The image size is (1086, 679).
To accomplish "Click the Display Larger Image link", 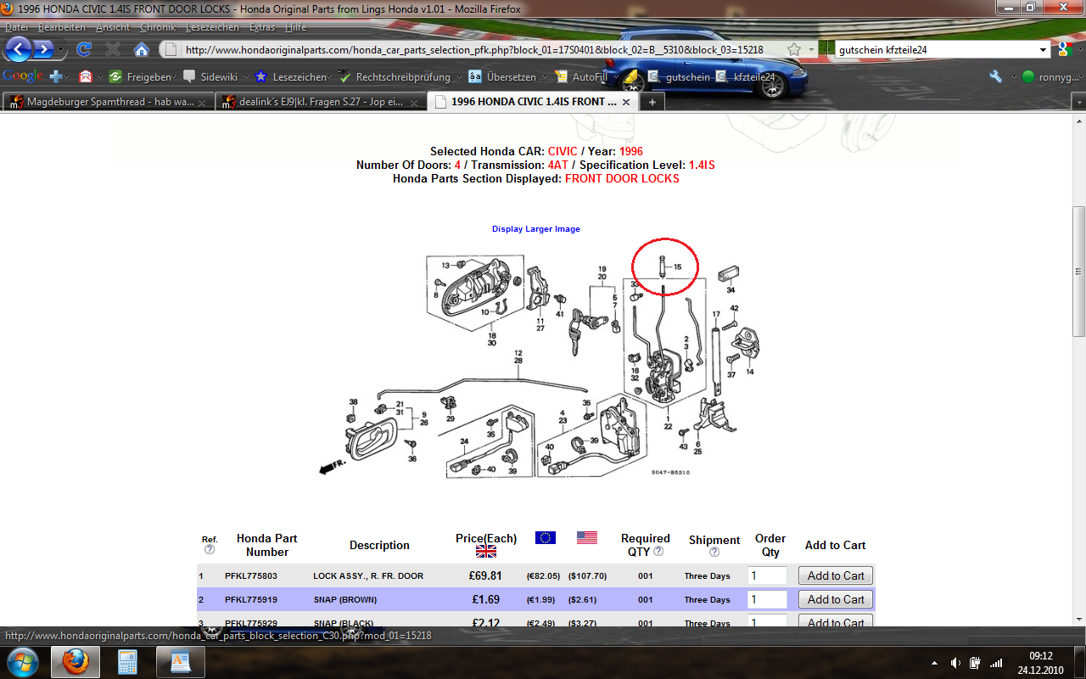I will (x=535, y=229).
